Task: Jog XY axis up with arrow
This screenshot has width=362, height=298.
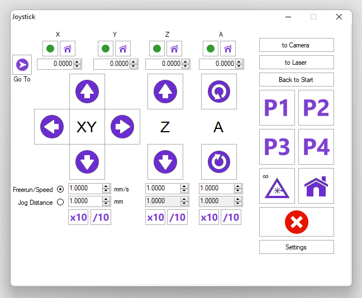Action: pyautogui.click(x=87, y=92)
